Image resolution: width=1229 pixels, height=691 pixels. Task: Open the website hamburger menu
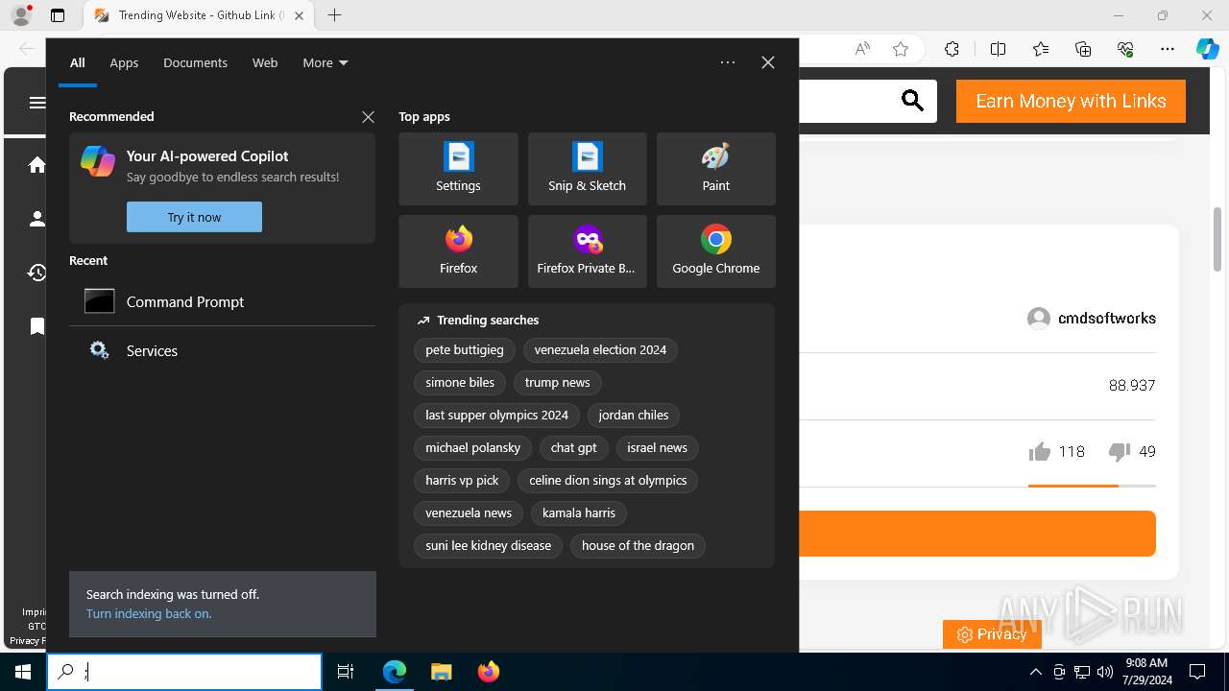tap(37, 103)
